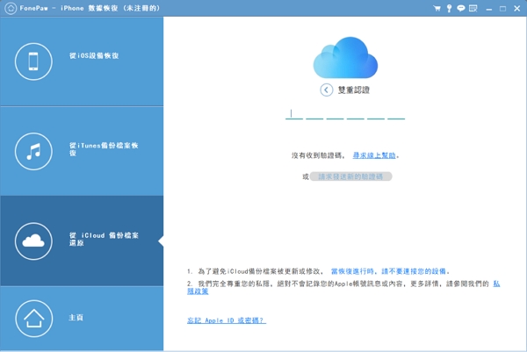Viewport: 527px width, 352px height.
Task: Open the registration key icon
Action: coord(449,9)
